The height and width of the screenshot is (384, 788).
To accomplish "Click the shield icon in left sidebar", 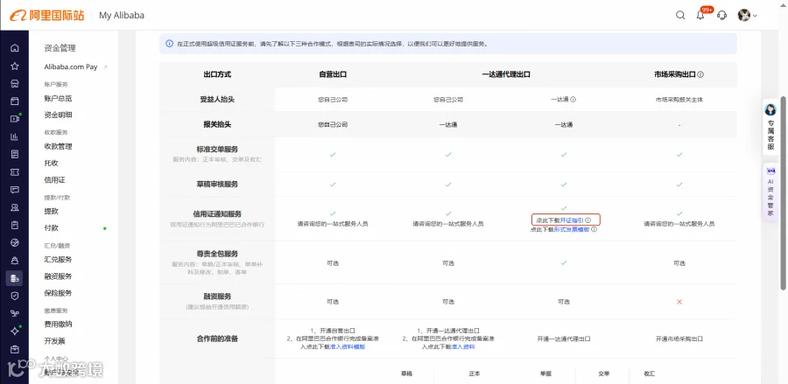I will (15, 296).
